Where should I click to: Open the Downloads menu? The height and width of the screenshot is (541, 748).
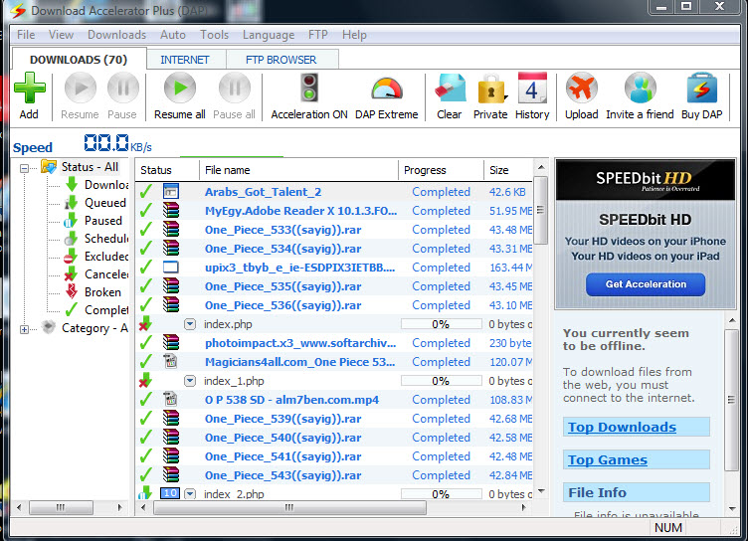[x=116, y=35]
